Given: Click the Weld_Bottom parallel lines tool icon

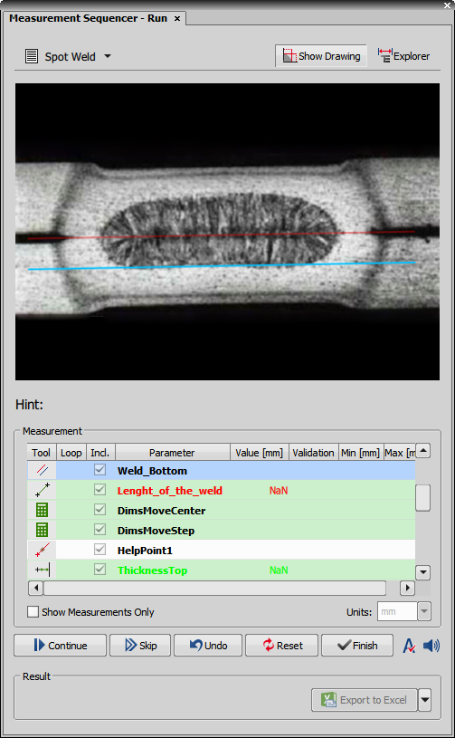Looking at the screenshot, I should (x=42, y=470).
